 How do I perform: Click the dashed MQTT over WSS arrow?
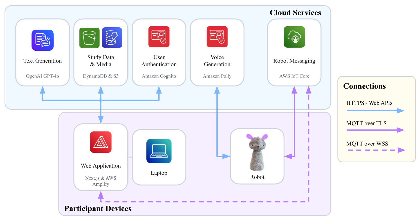(x=376, y=150)
